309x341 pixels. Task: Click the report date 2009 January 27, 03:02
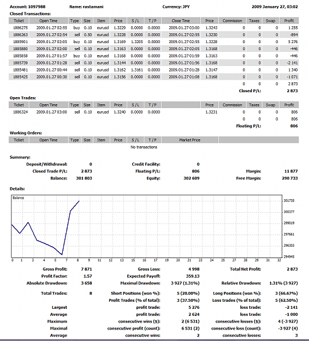tap(275, 7)
